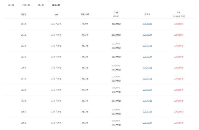
Task: Click 201호 weekend price in red
Action: tap(179, 35)
